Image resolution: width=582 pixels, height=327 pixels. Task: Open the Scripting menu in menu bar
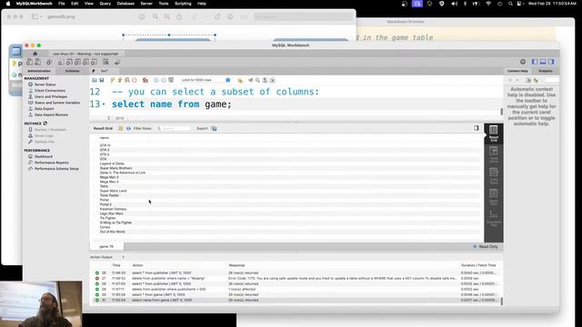pyautogui.click(x=183, y=4)
